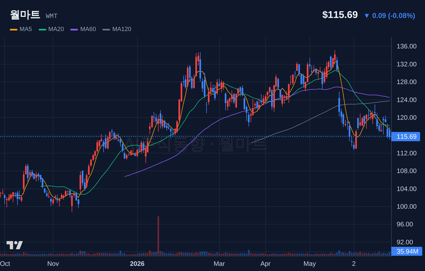Click the 136.00 price axis label
425x271 pixels.
click(x=406, y=46)
